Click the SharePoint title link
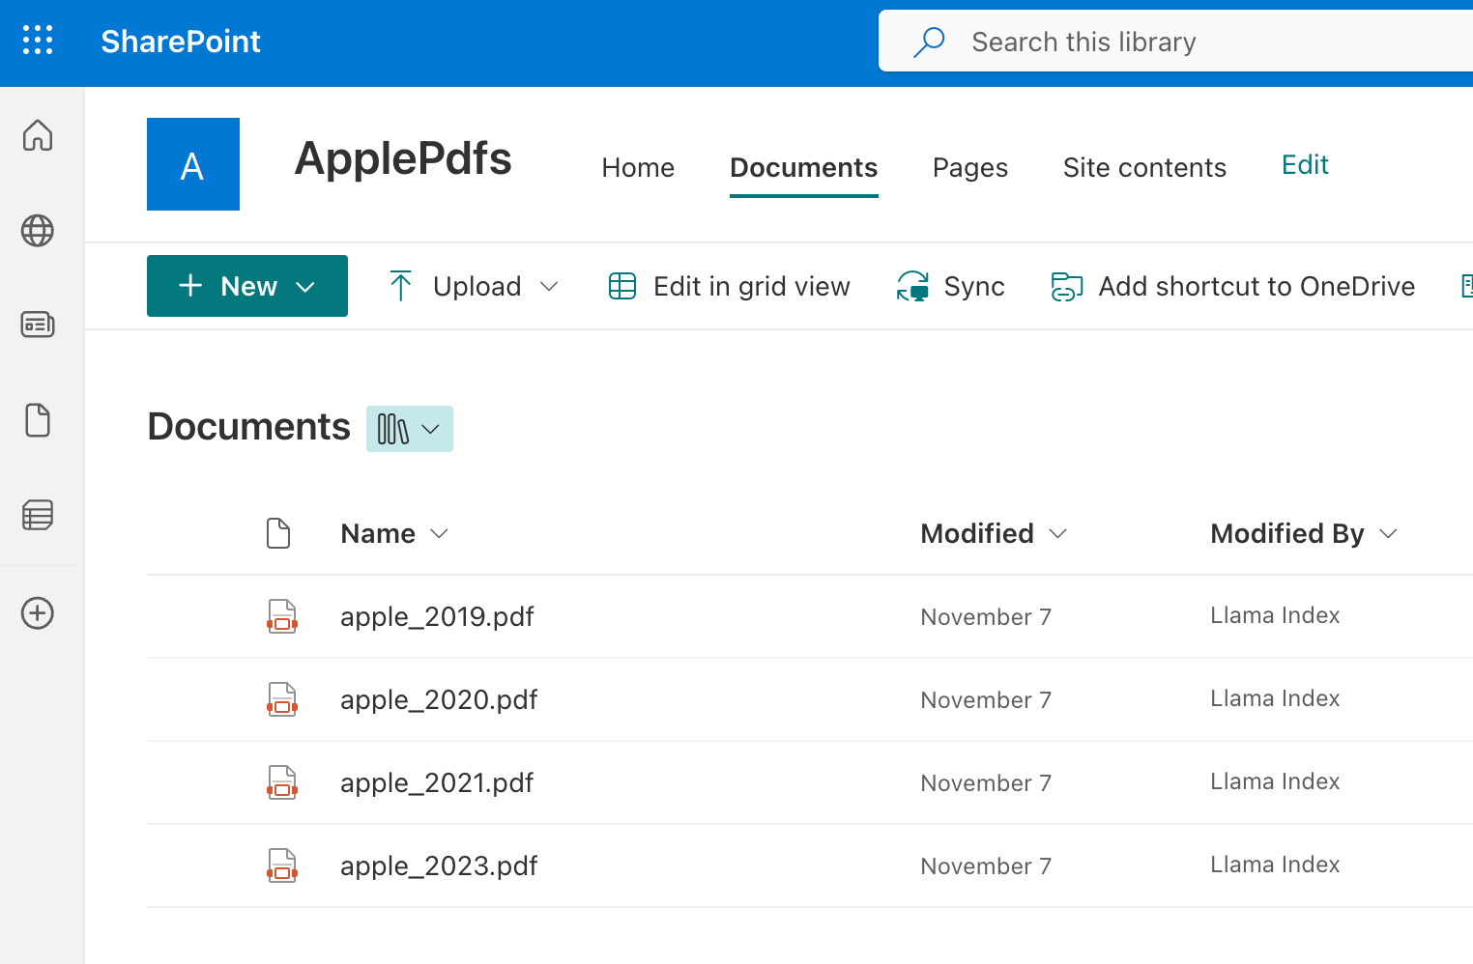 [181, 42]
